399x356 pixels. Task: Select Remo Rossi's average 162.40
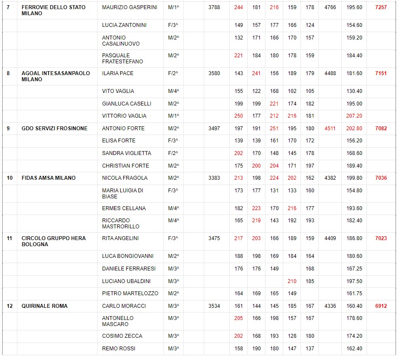tap(354, 349)
